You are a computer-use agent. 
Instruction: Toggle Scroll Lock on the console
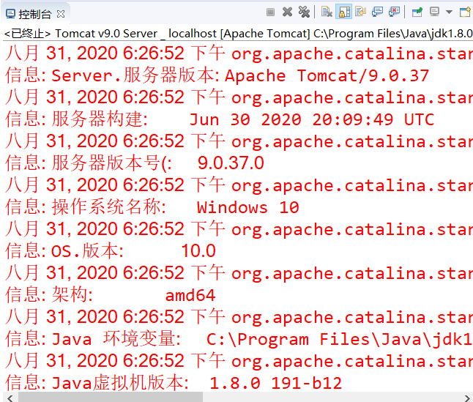[x=344, y=12]
